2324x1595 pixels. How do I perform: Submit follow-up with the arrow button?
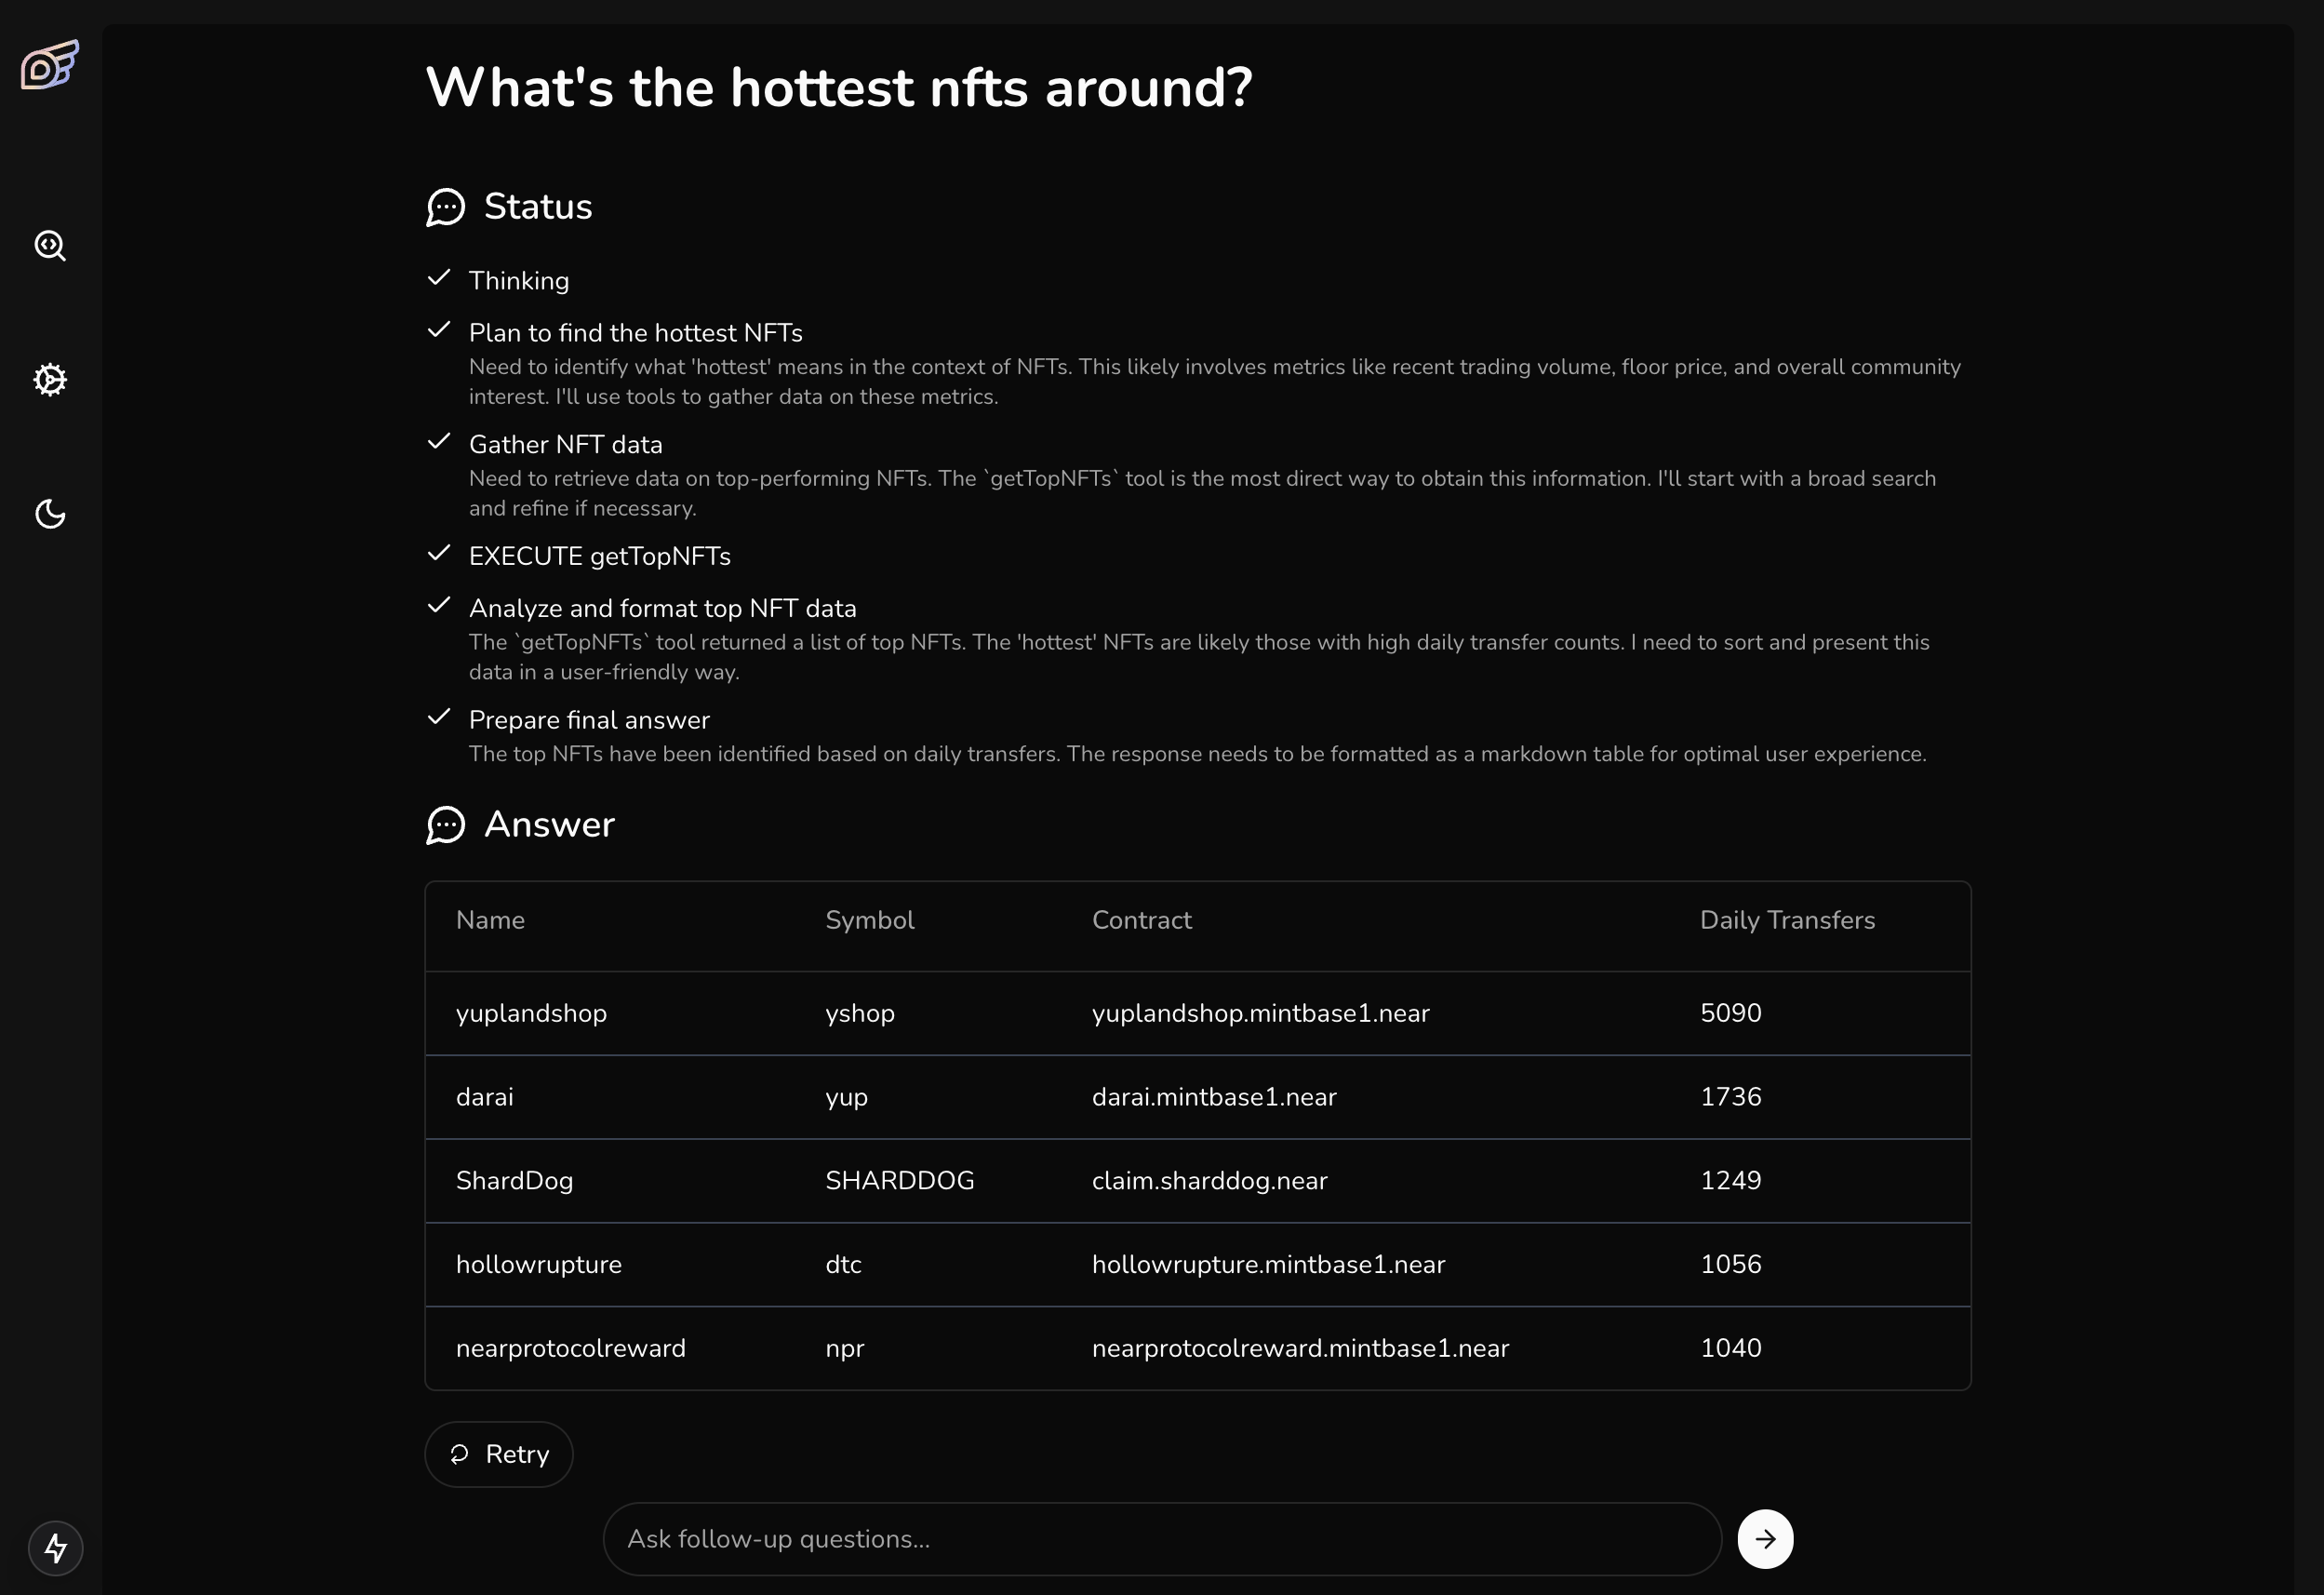click(x=1765, y=1539)
